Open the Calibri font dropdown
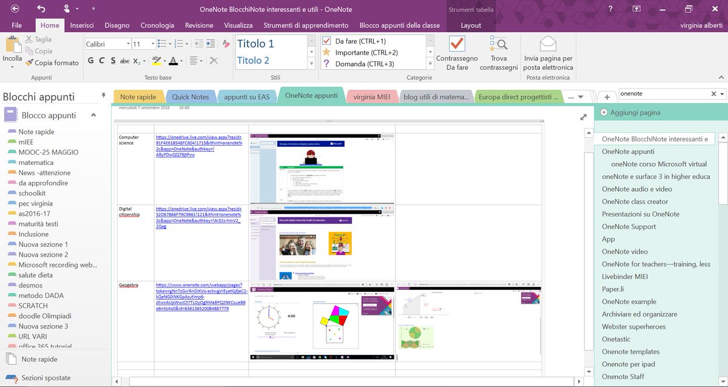 coord(128,44)
